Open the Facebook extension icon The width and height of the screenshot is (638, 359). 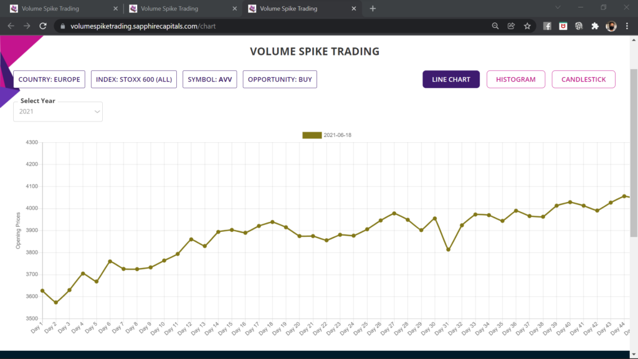click(x=547, y=26)
